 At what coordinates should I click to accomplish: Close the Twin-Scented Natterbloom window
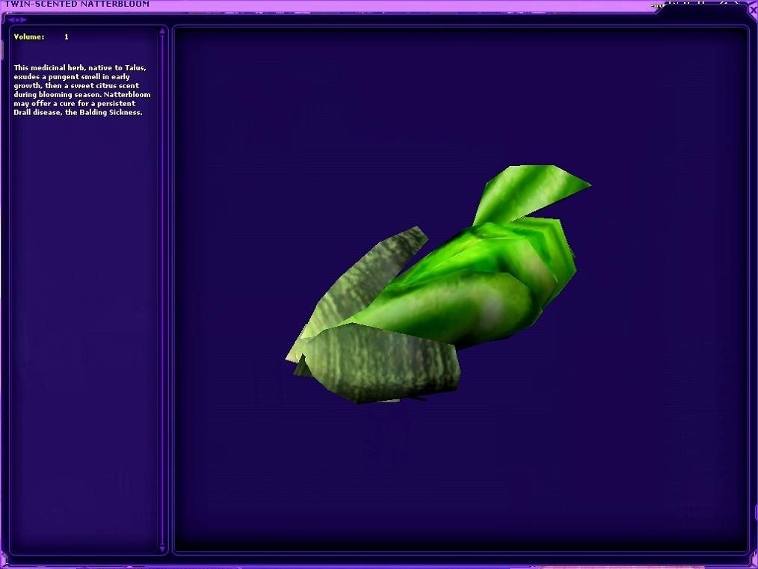(x=752, y=10)
